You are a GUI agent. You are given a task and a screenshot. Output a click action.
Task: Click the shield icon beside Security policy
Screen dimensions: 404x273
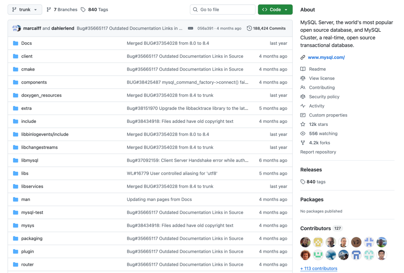[x=303, y=96]
